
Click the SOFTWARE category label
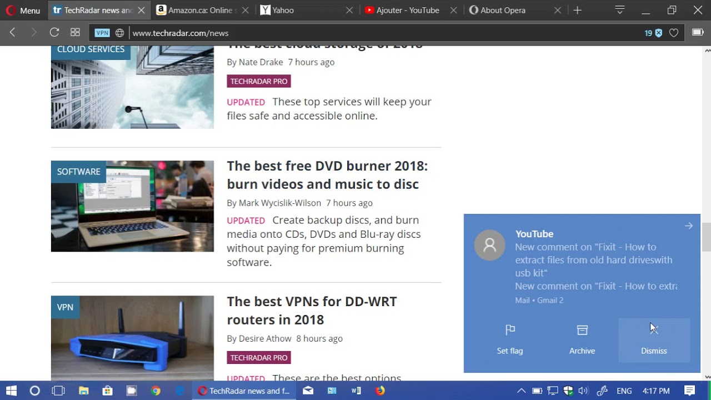(x=79, y=172)
